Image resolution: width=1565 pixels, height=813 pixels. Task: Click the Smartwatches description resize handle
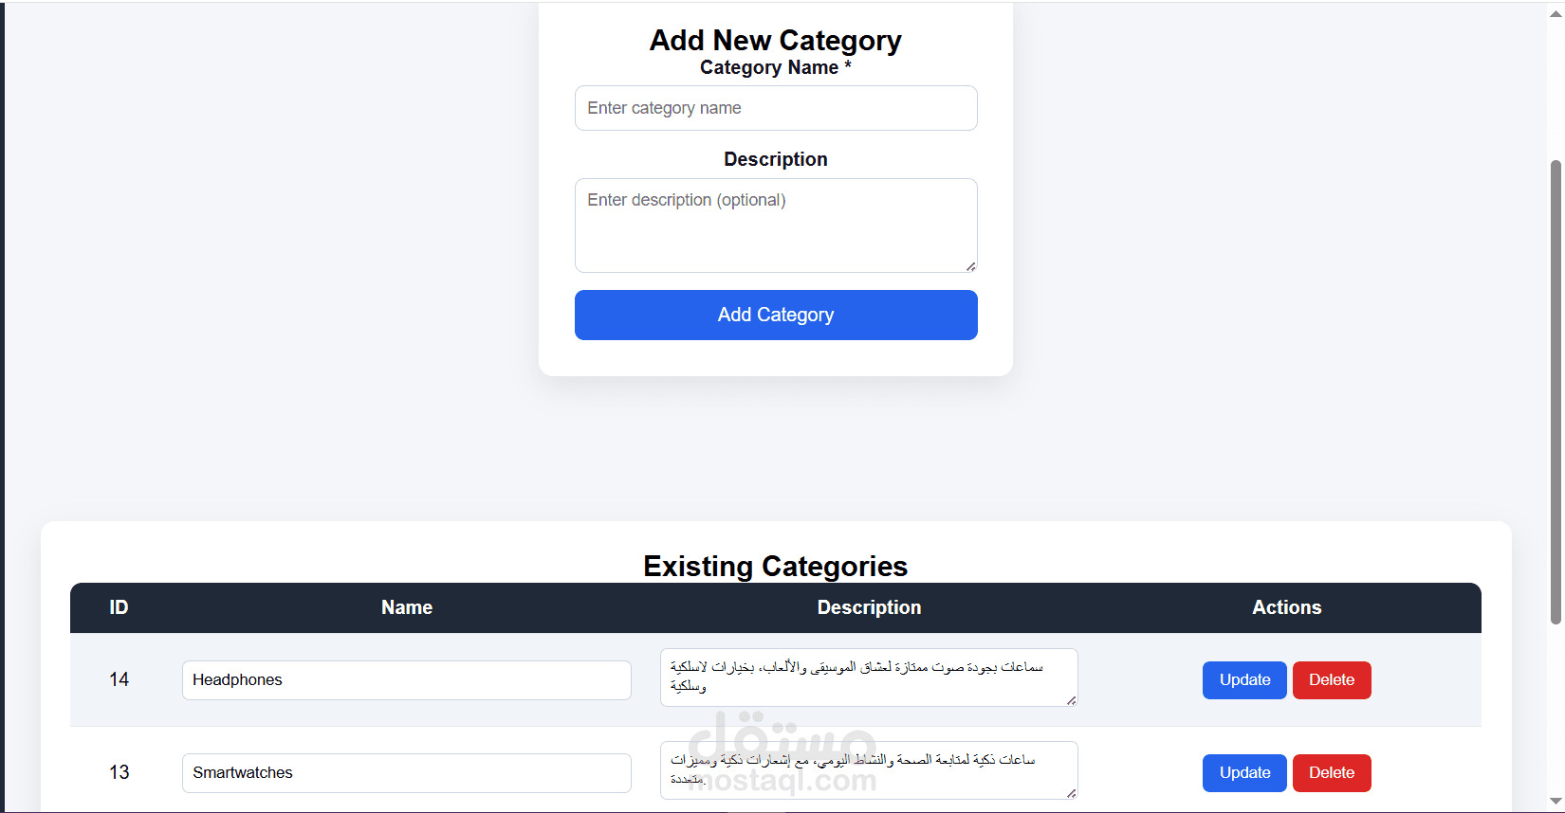pyautogui.click(x=1071, y=793)
